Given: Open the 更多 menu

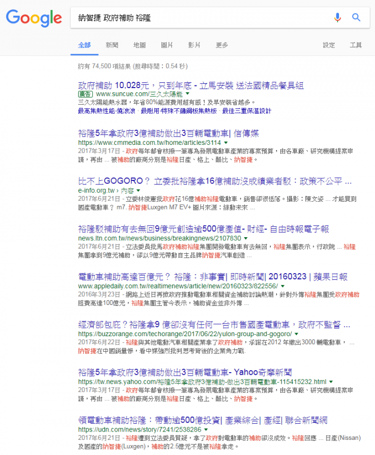Looking at the screenshot, I should tap(222, 45).
